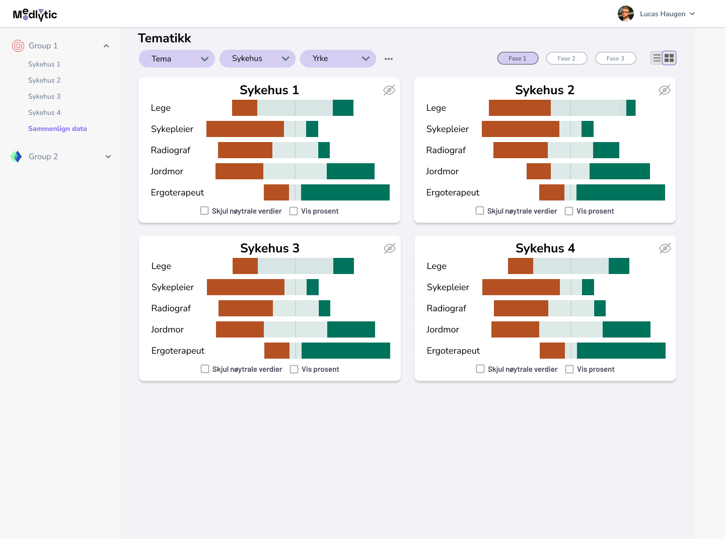
Task: Open the Yrke dropdown filter
Action: 338,58
